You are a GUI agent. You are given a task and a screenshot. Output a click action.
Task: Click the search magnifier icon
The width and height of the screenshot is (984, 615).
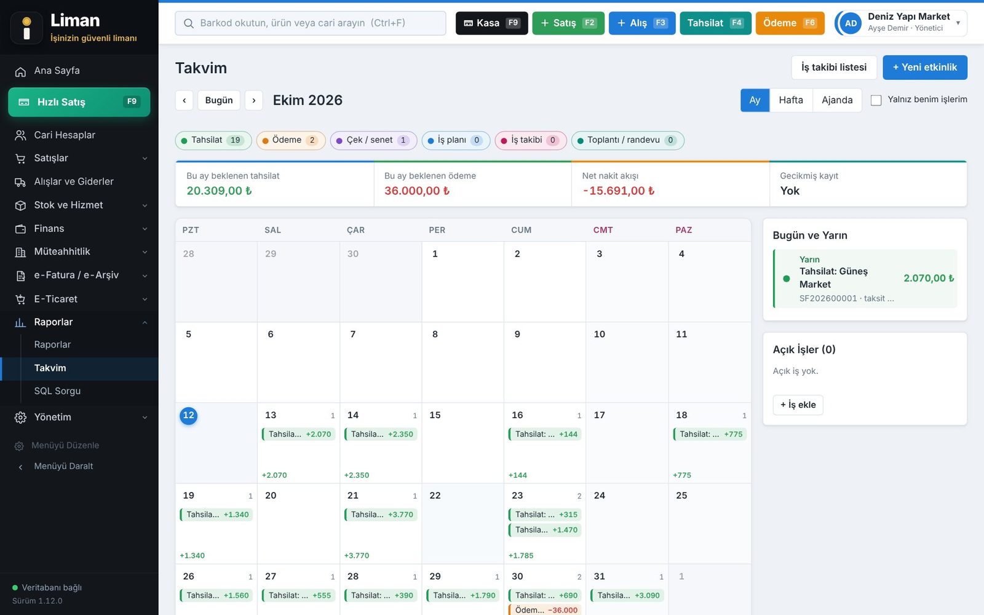pyautogui.click(x=189, y=23)
